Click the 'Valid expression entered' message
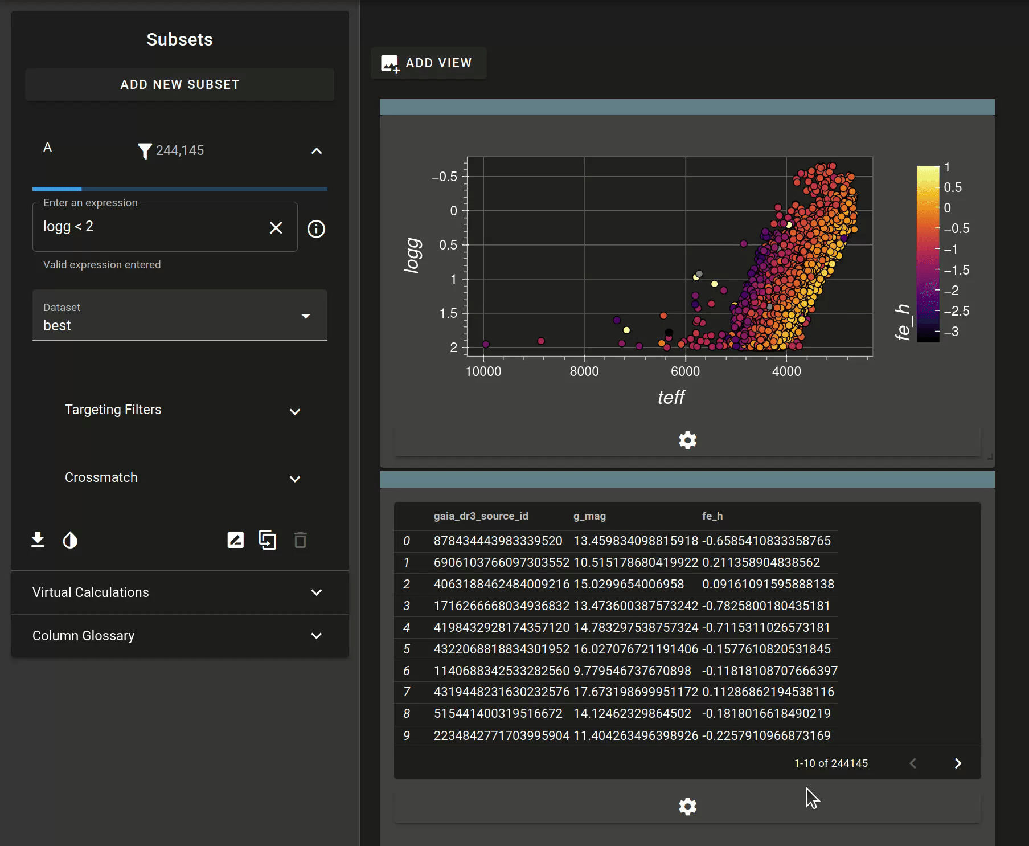Image resolution: width=1029 pixels, height=846 pixels. (x=102, y=265)
